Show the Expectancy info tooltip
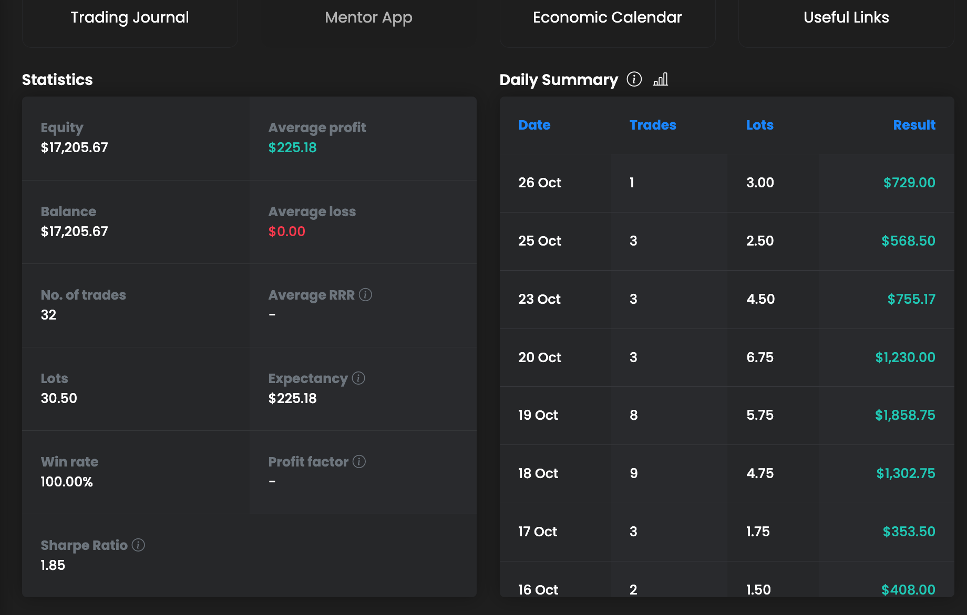The height and width of the screenshot is (615, 967). [359, 378]
